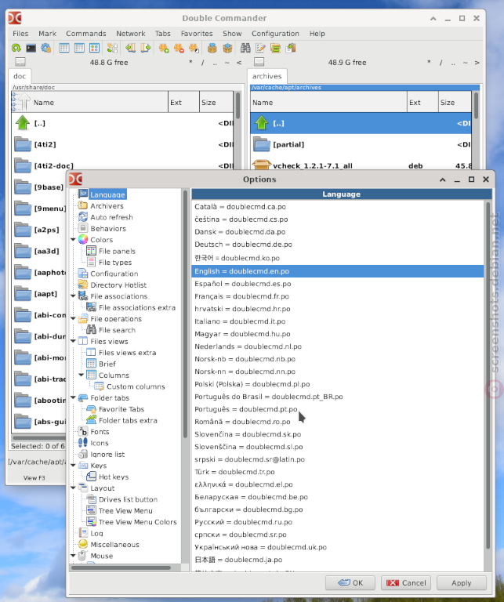Select Hot keys in the options tree
The image size is (504, 602).
(x=114, y=477)
